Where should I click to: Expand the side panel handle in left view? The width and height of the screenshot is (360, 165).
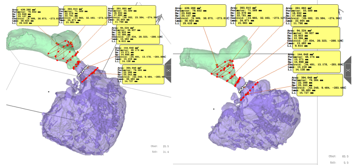[168, 70]
